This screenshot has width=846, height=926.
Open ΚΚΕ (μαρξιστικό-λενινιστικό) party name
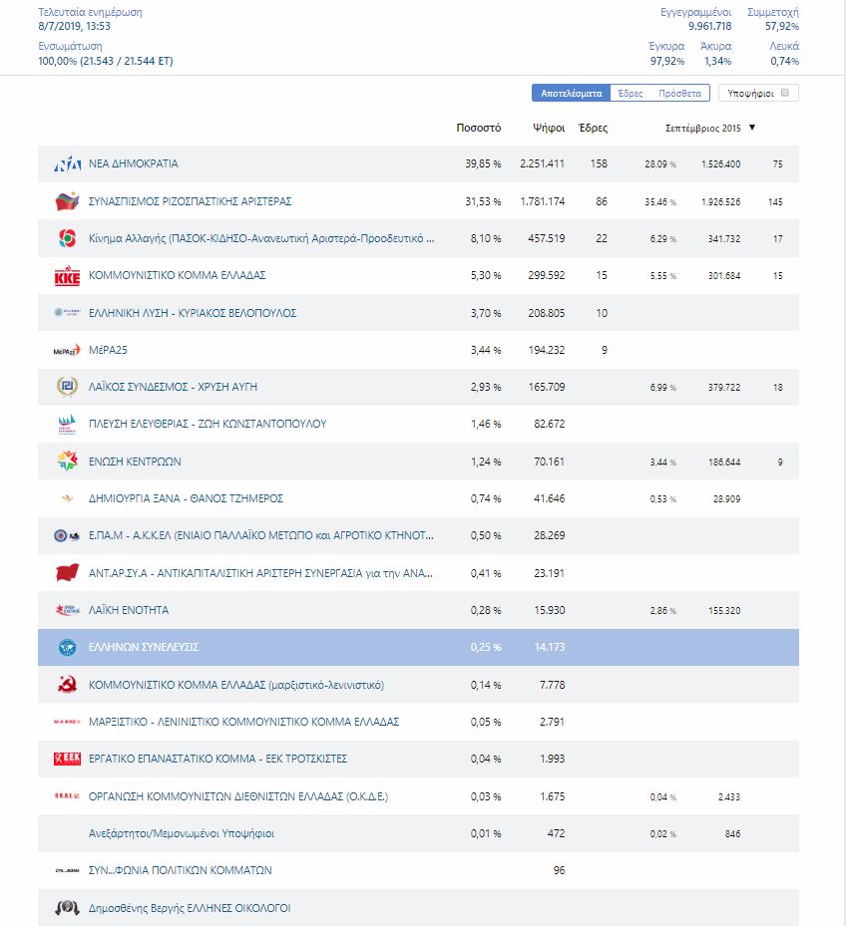(x=235, y=685)
